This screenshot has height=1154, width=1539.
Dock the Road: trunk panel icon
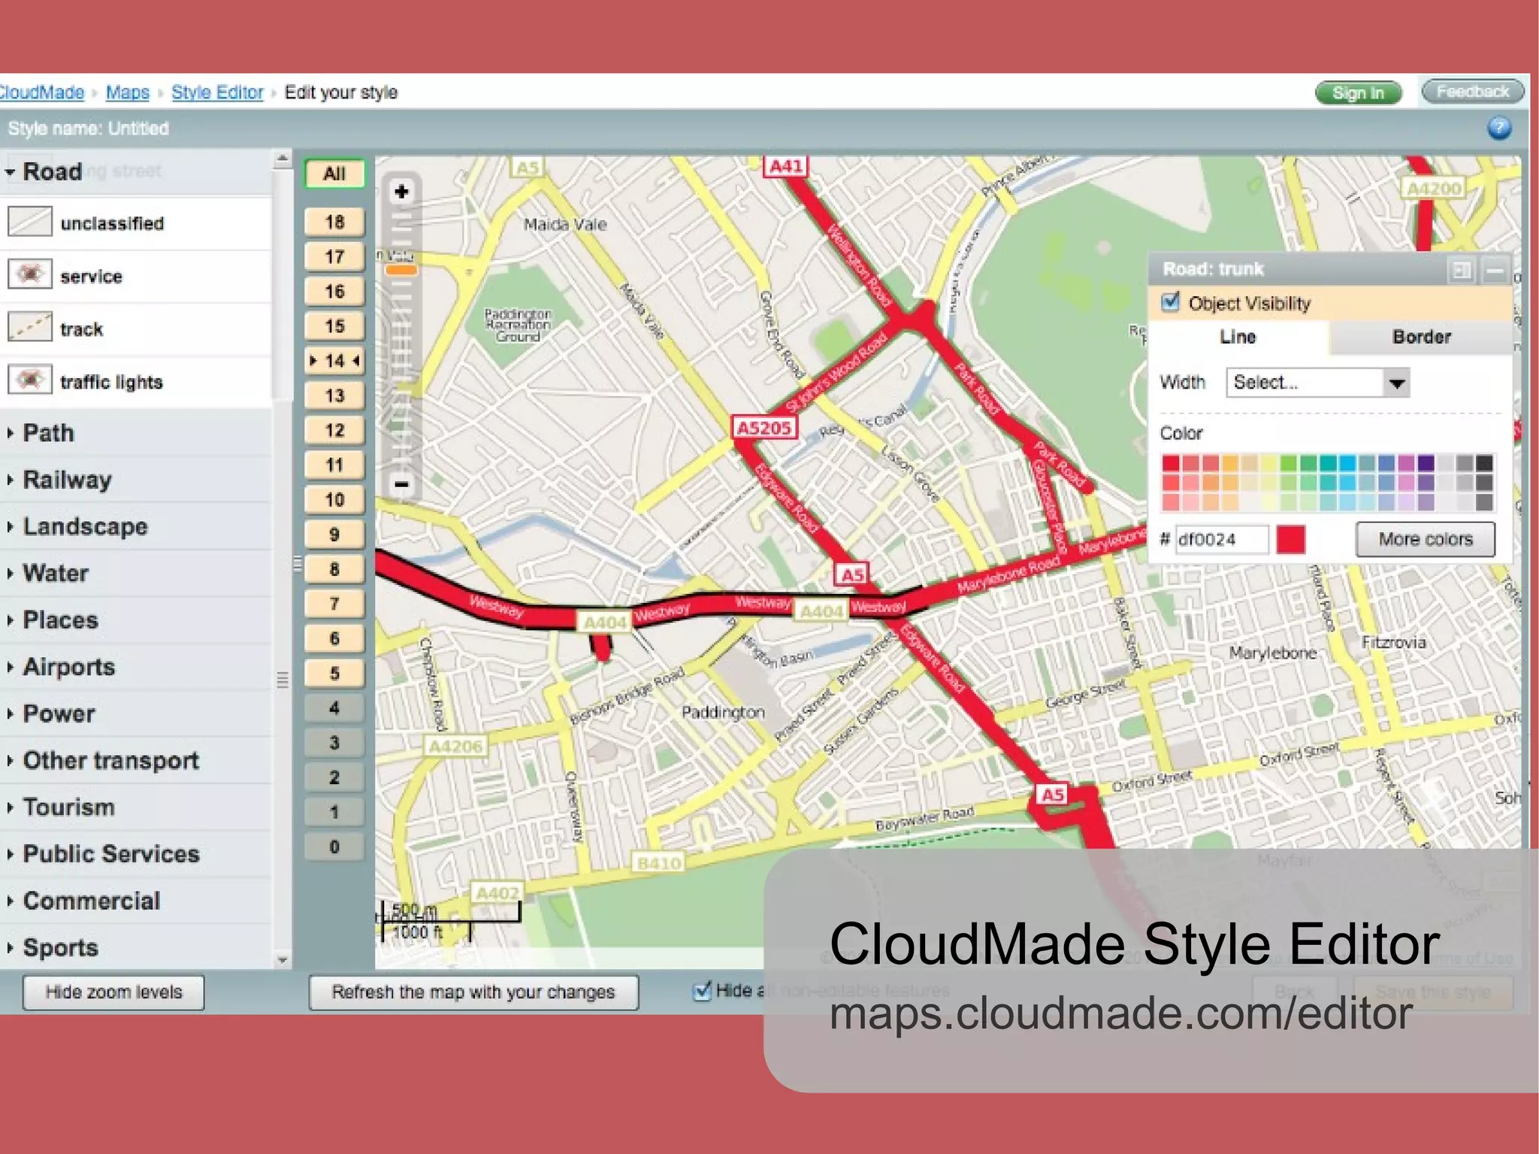(1462, 270)
